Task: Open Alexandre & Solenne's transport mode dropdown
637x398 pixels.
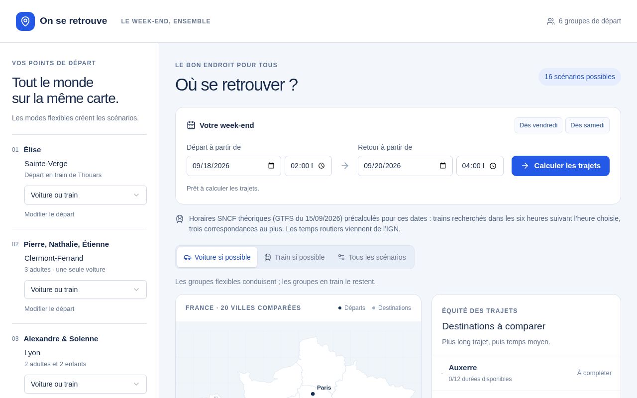Action: (86, 384)
